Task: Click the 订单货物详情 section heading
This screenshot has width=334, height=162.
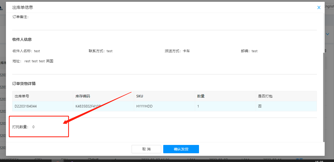Action: point(24,83)
